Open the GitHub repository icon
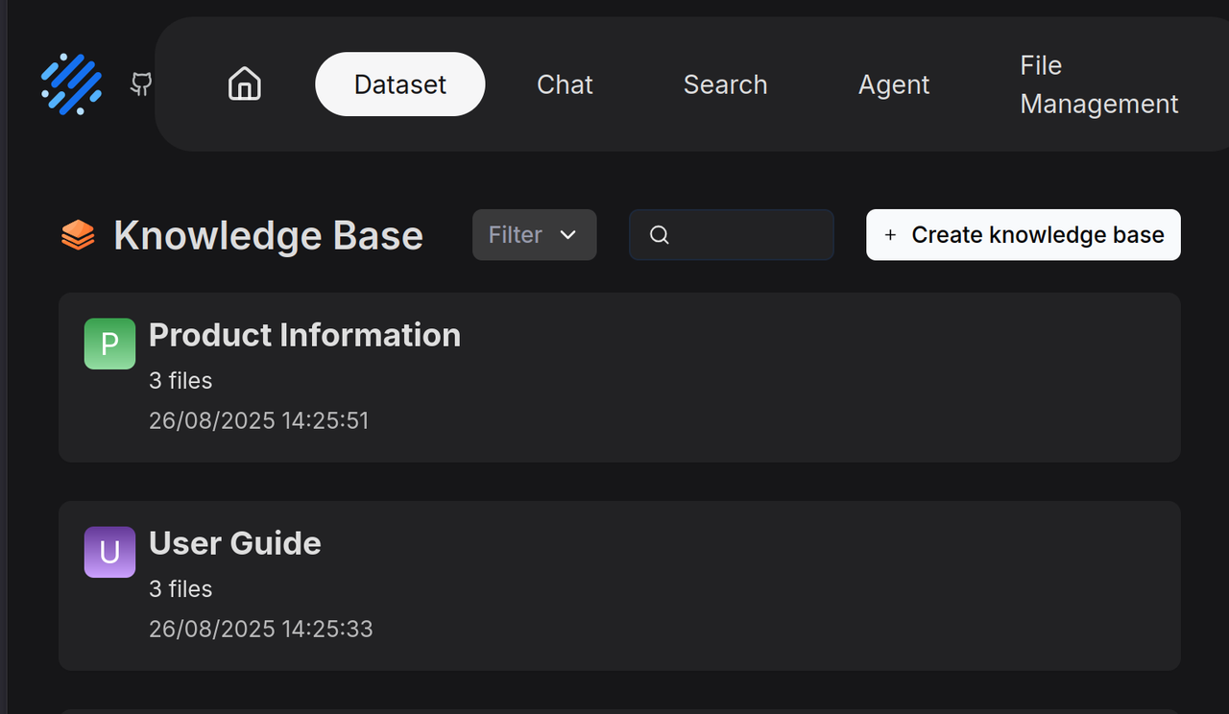The width and height of the screenshot is (1229, 714). pyautogui.click(x=141, y=84)
